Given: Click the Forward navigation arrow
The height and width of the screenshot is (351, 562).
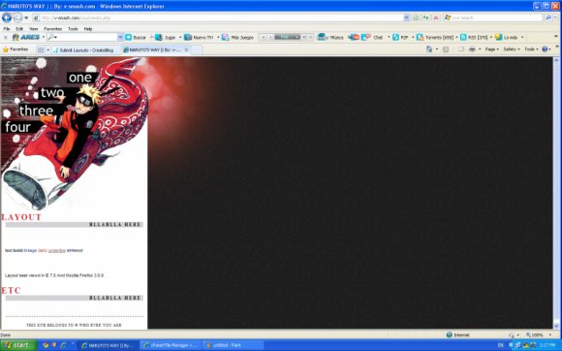Looking at the screenshot, I should pos(17,17).
